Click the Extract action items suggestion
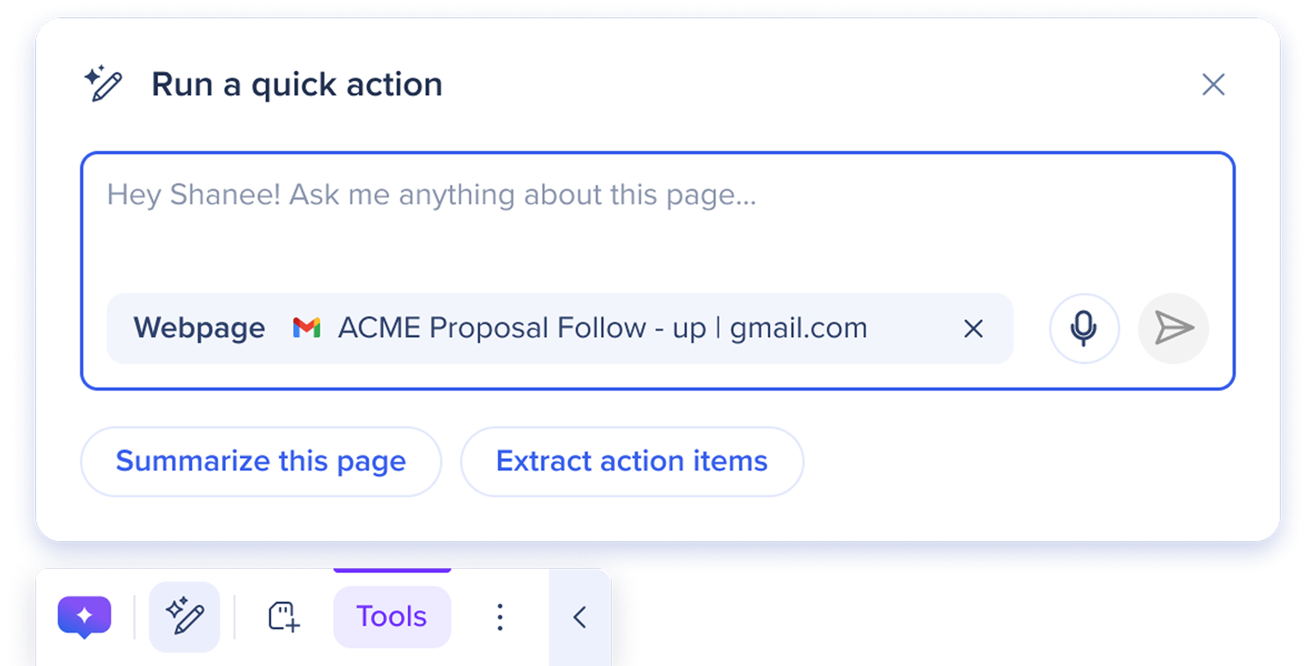Image resolution: width=1307 pixels, height=666 pixels. [632, 461]
